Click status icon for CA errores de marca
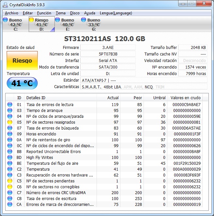 10,205
